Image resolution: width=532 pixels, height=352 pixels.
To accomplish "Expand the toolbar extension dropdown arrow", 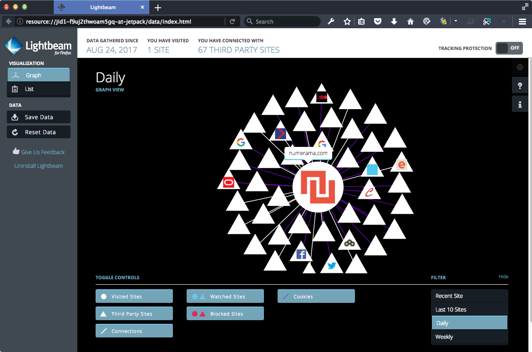I will 456,21.
